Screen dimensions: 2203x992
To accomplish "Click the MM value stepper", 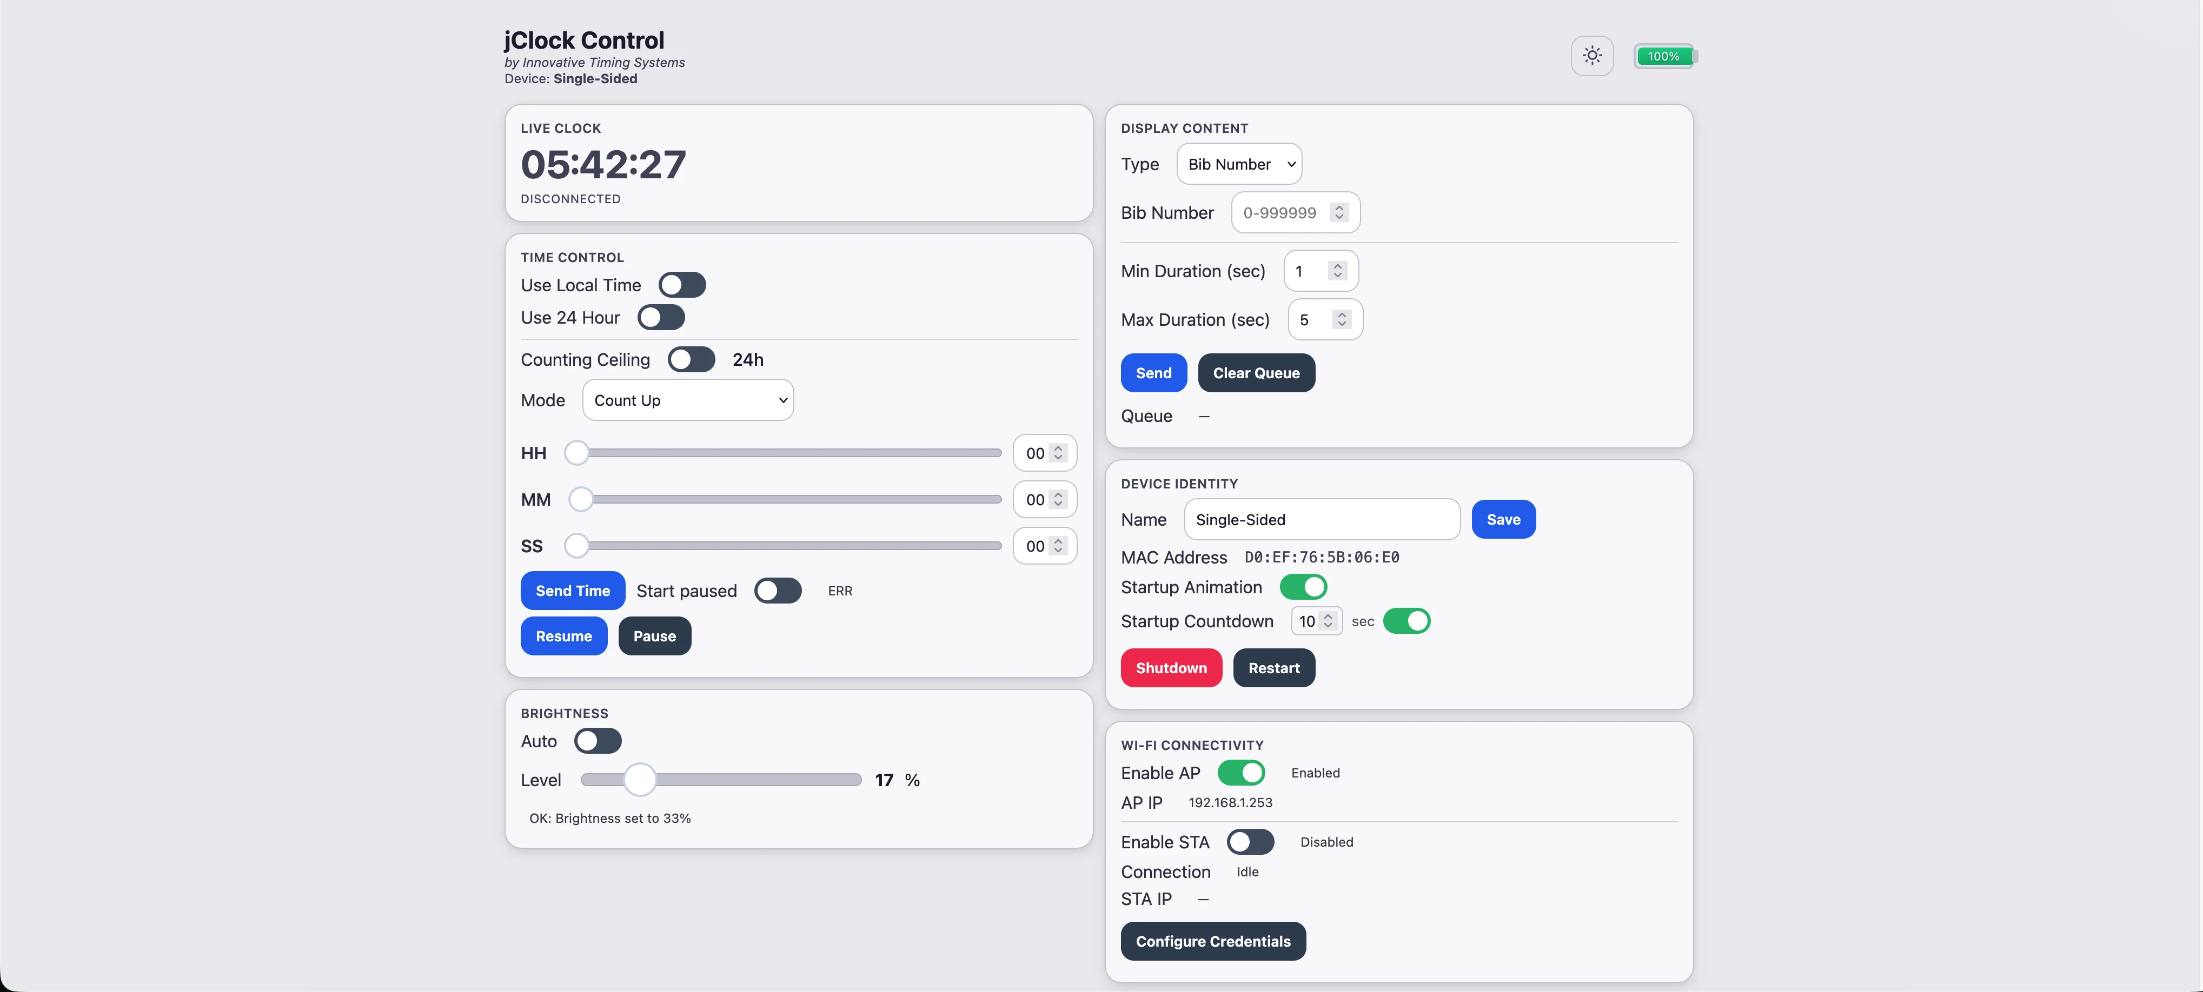I will 1058,499.
